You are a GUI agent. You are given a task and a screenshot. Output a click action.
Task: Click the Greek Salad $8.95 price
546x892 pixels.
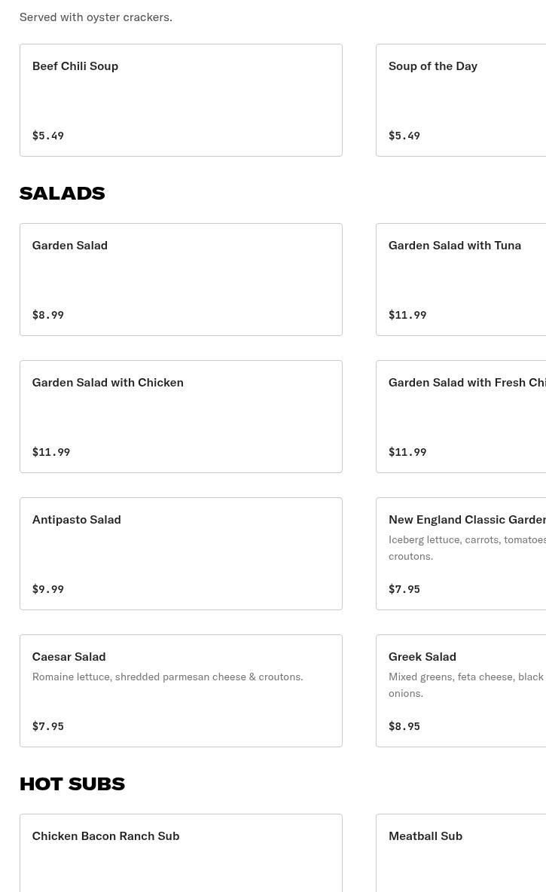click(x=404, y=726)
